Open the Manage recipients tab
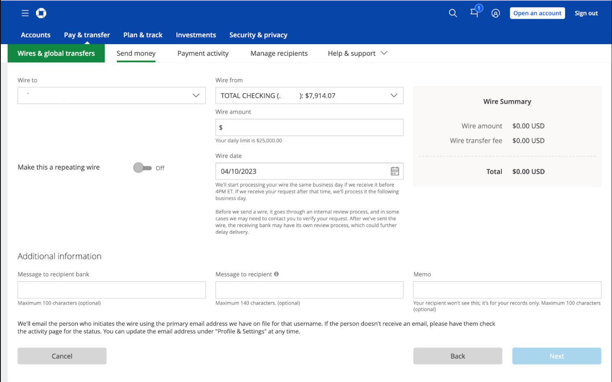Screen dimensions: 612x382 coord(279,53)
